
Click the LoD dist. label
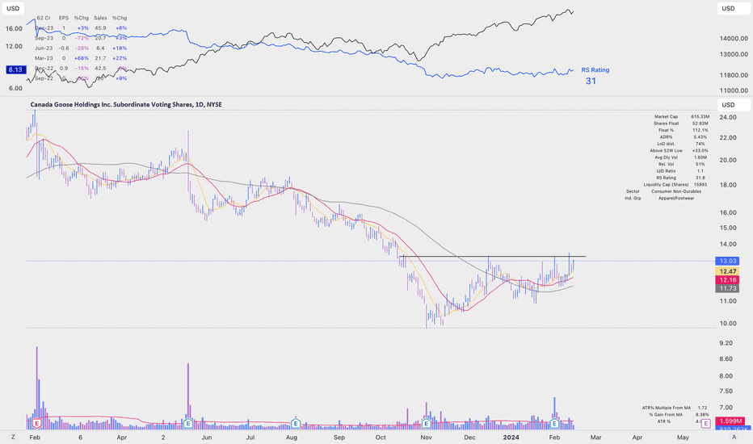click(666, 144)
